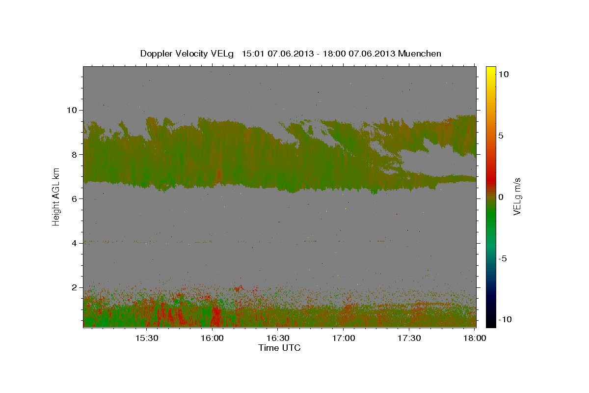Screen dimensions: 589x393
Task: Click the colorbar tick label 5
Action: [501, 136]
